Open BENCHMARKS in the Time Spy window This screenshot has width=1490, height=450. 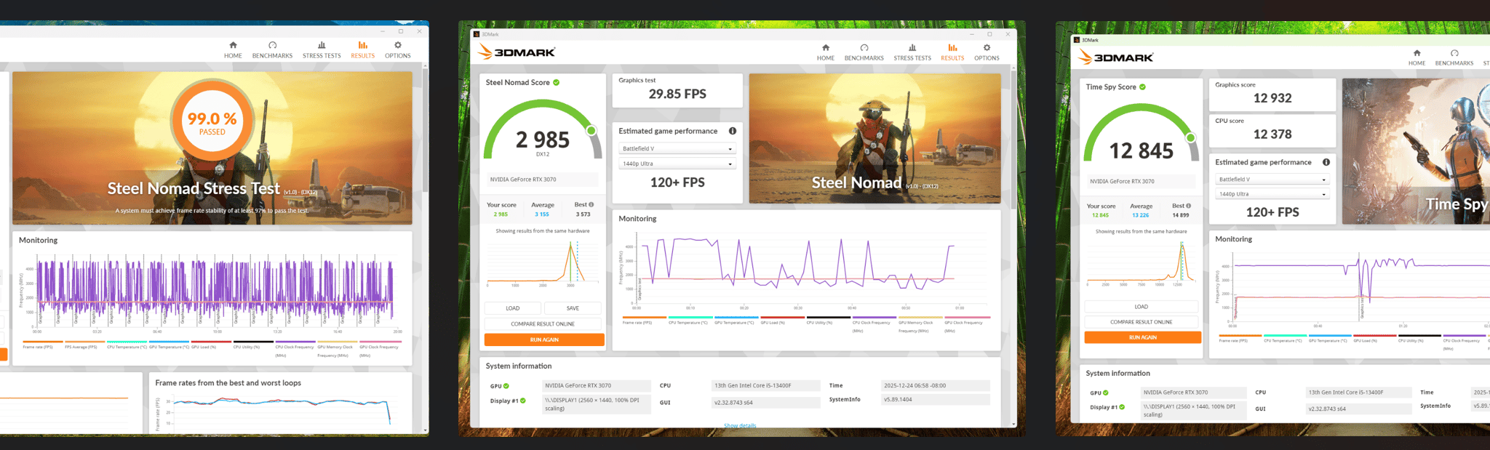click(1454, 57)
